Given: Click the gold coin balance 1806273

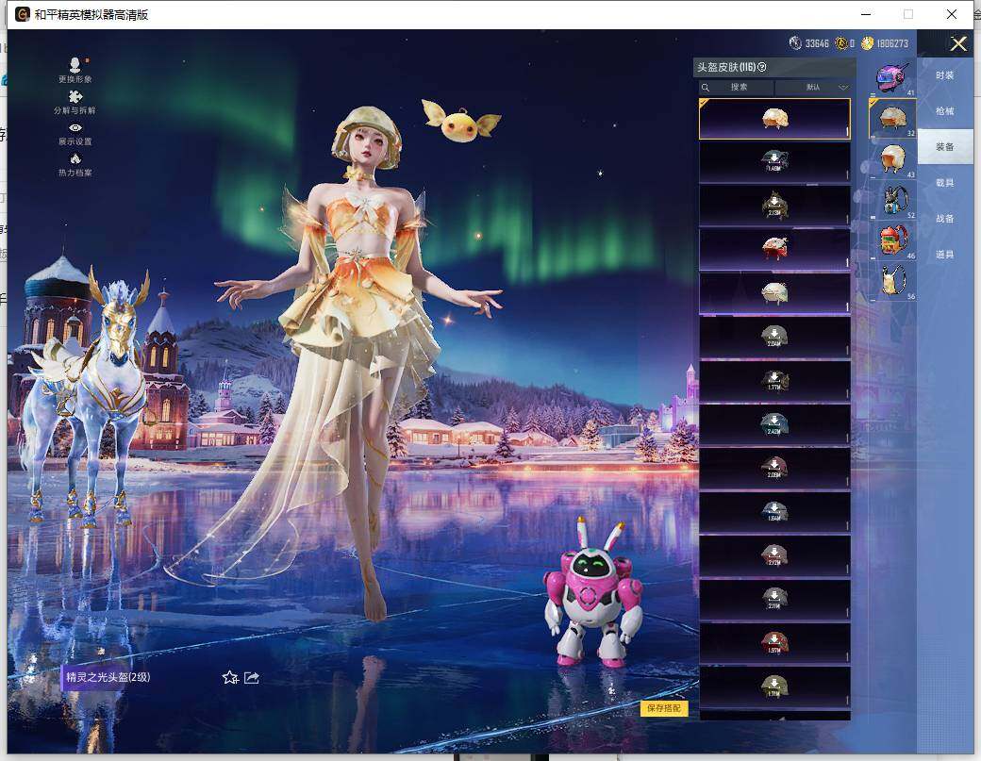Looking at the screenshot, I should coord(884,43).
